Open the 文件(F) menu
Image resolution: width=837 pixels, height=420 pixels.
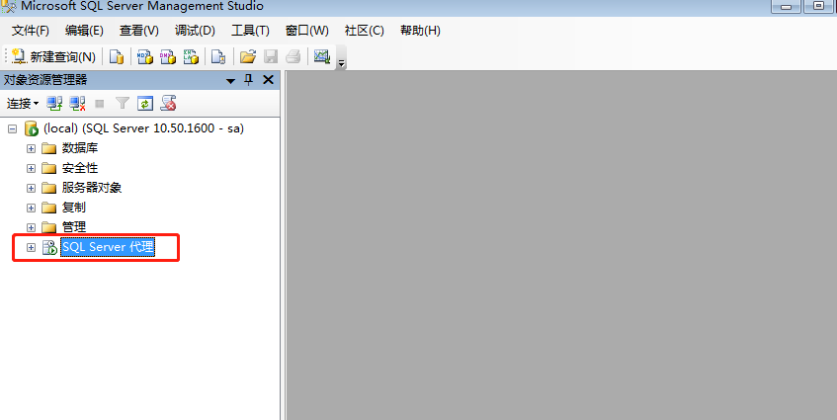tap(31, 31)
